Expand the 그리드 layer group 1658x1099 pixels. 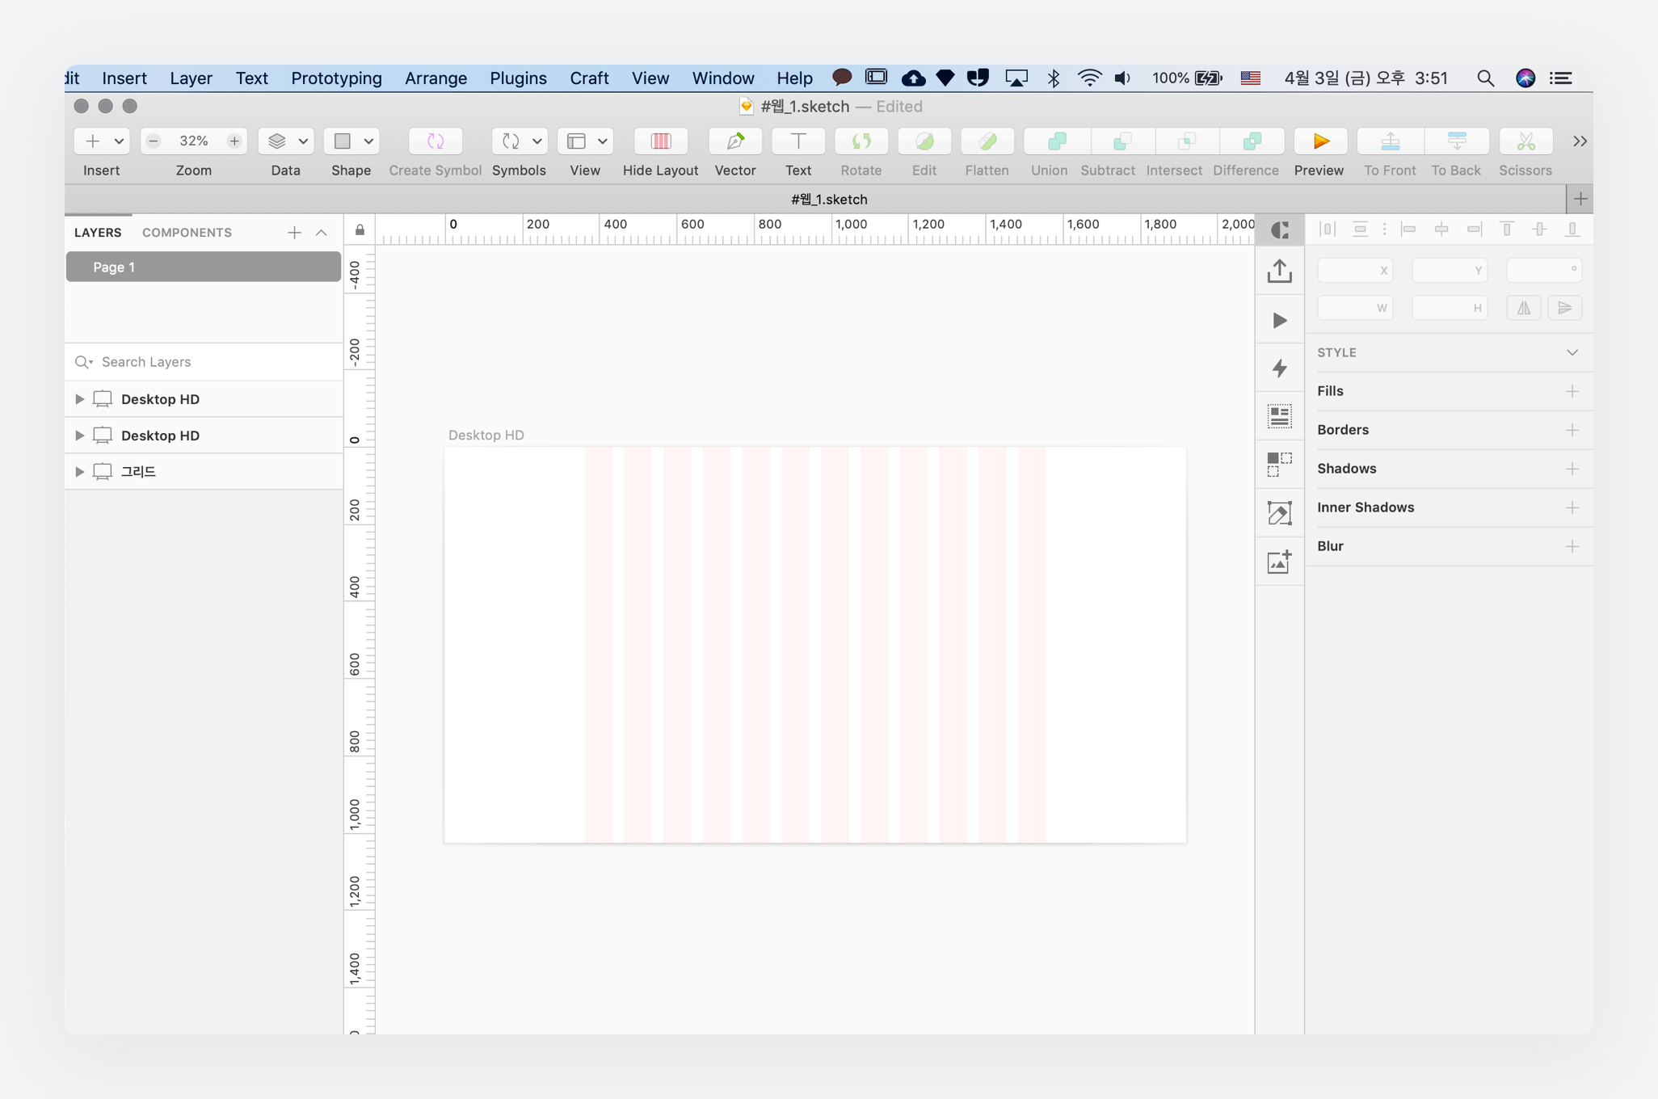(78, 471)
